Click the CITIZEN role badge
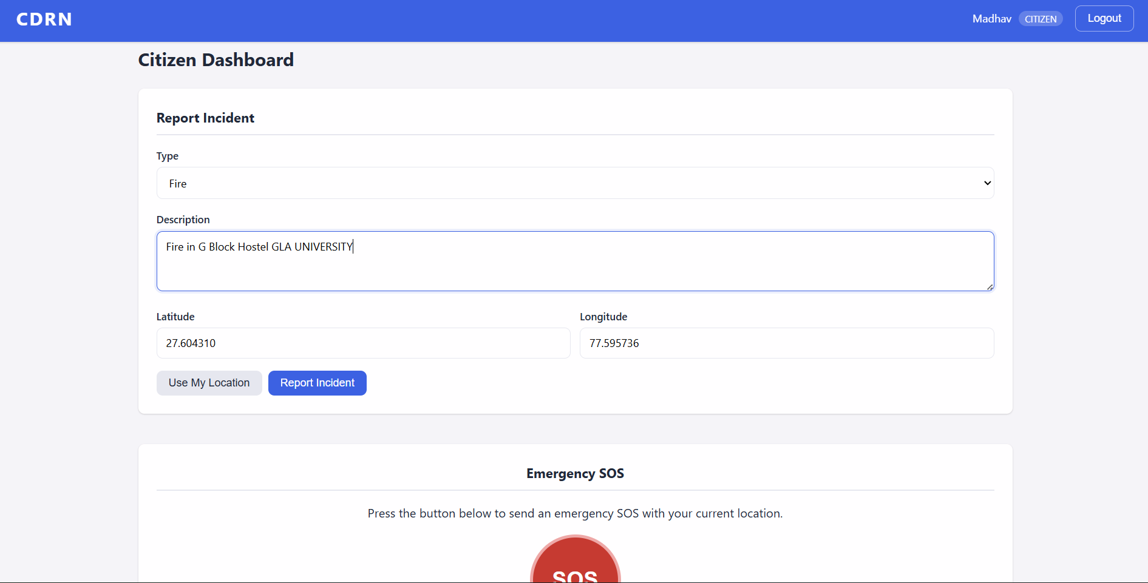Screen dimensions: 1148x583 click(1041, 19)
